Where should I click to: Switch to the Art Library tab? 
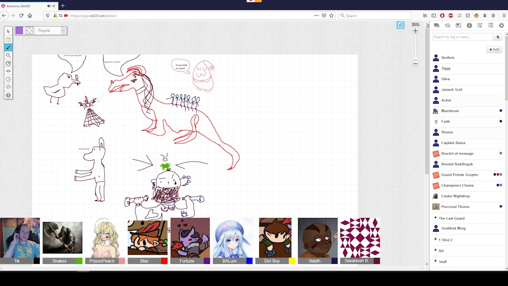tap(447, 25)
